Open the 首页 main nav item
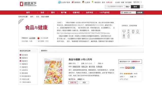162x91 pixels. (x=28, y=13)
